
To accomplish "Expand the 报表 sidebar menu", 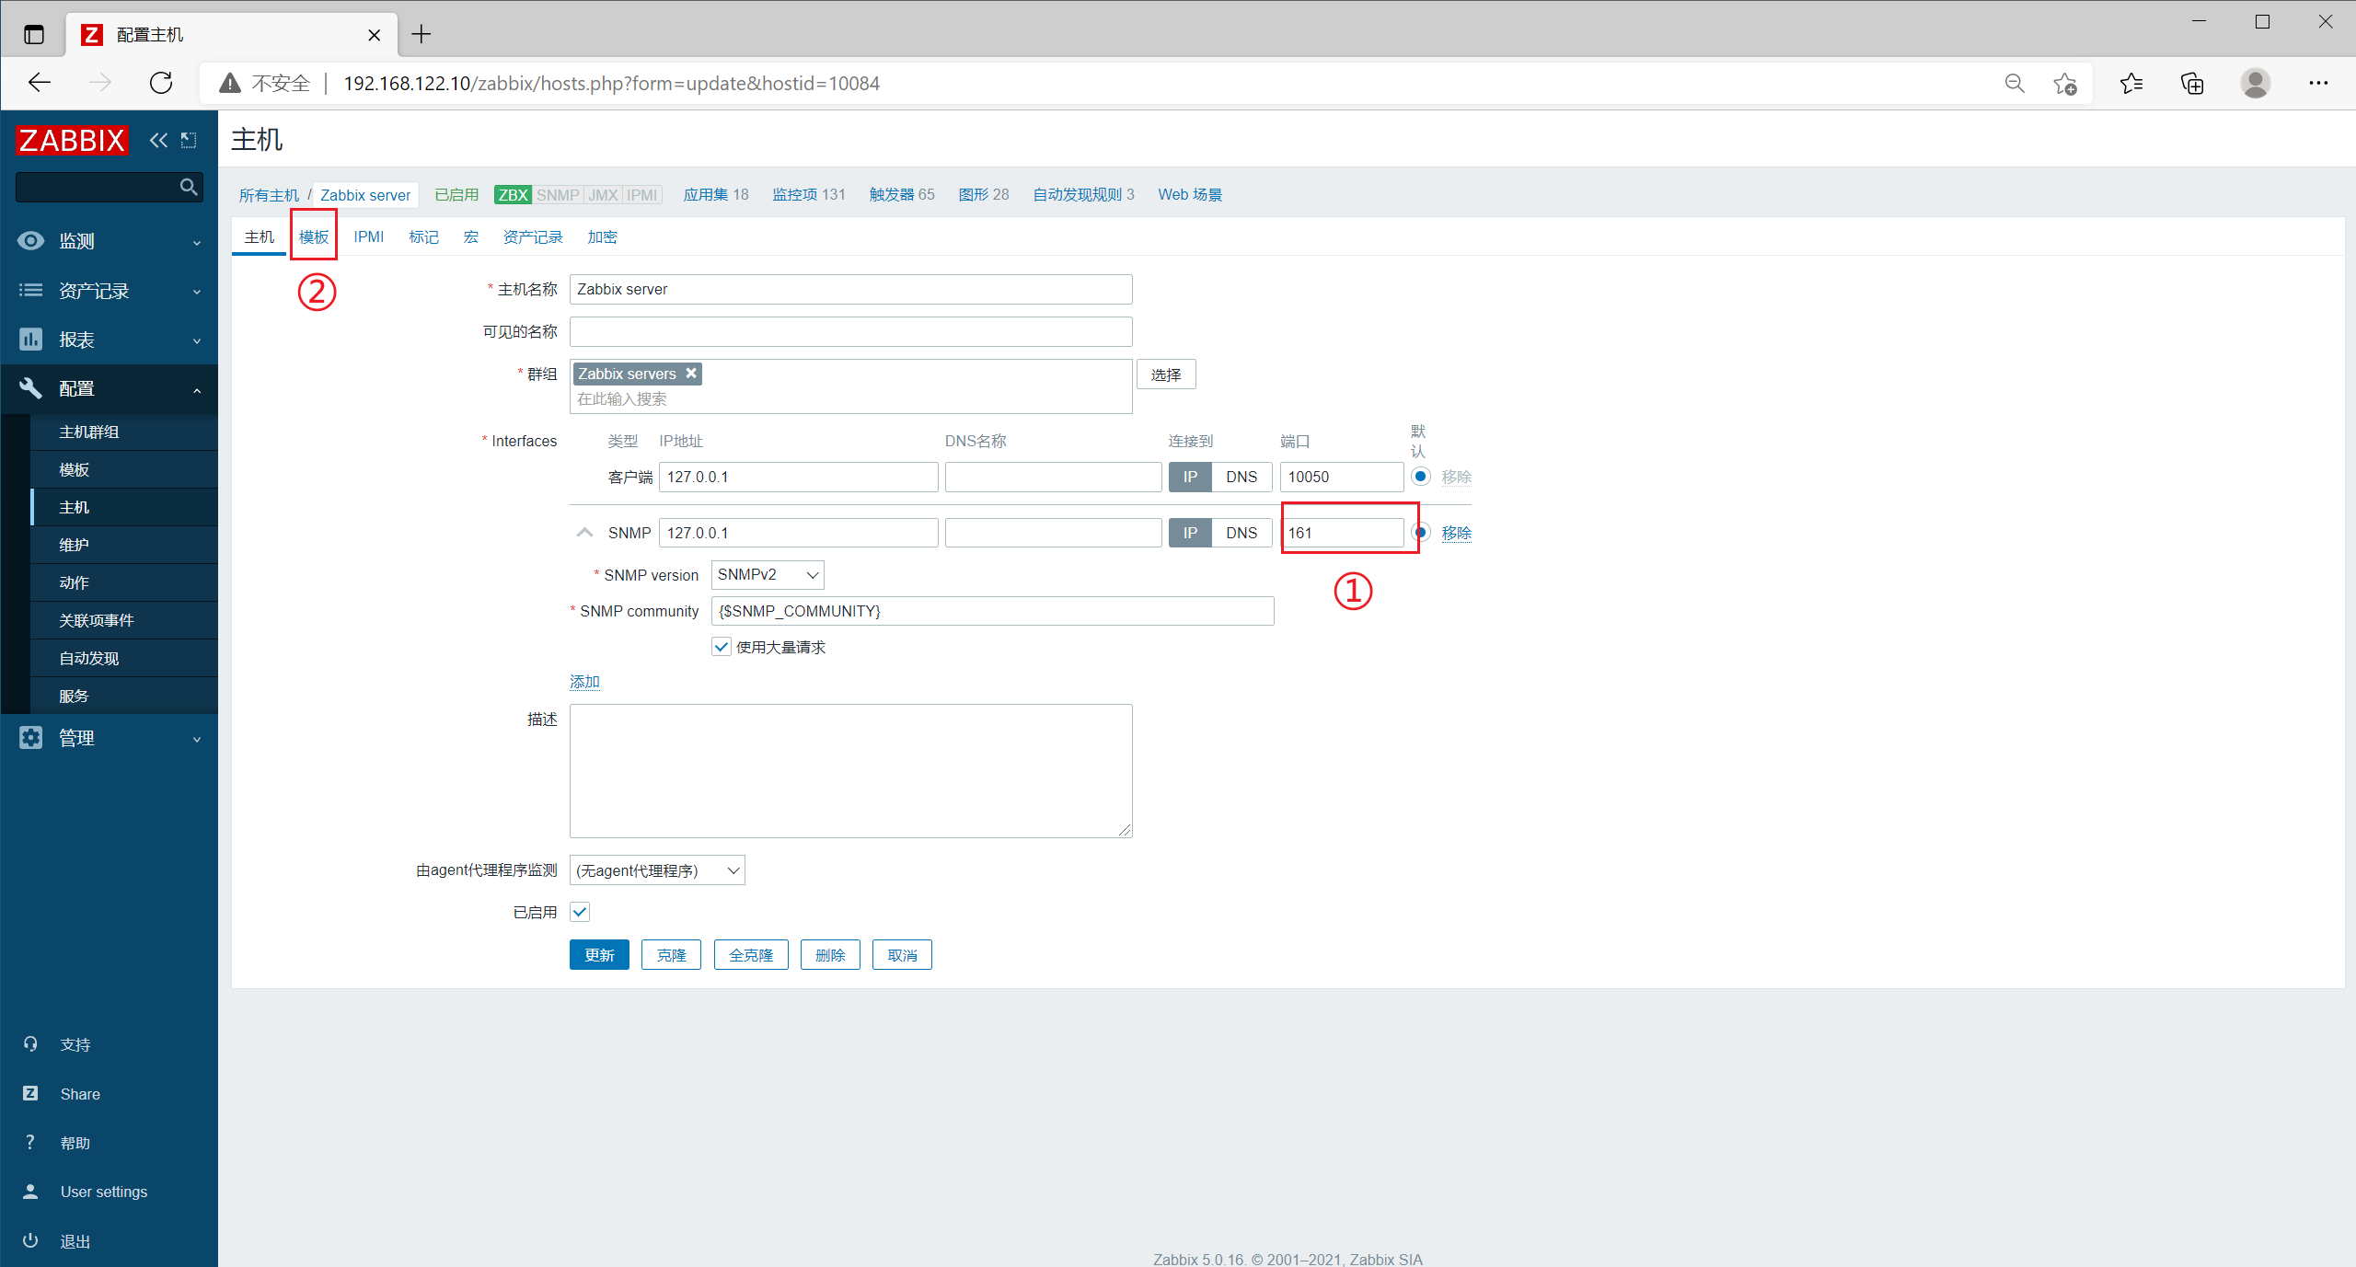I will (197, 341).
